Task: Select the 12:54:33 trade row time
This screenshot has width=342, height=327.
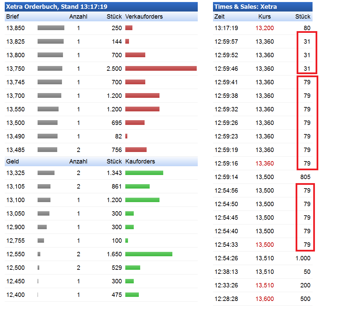Action: click(x=226, y=245)
